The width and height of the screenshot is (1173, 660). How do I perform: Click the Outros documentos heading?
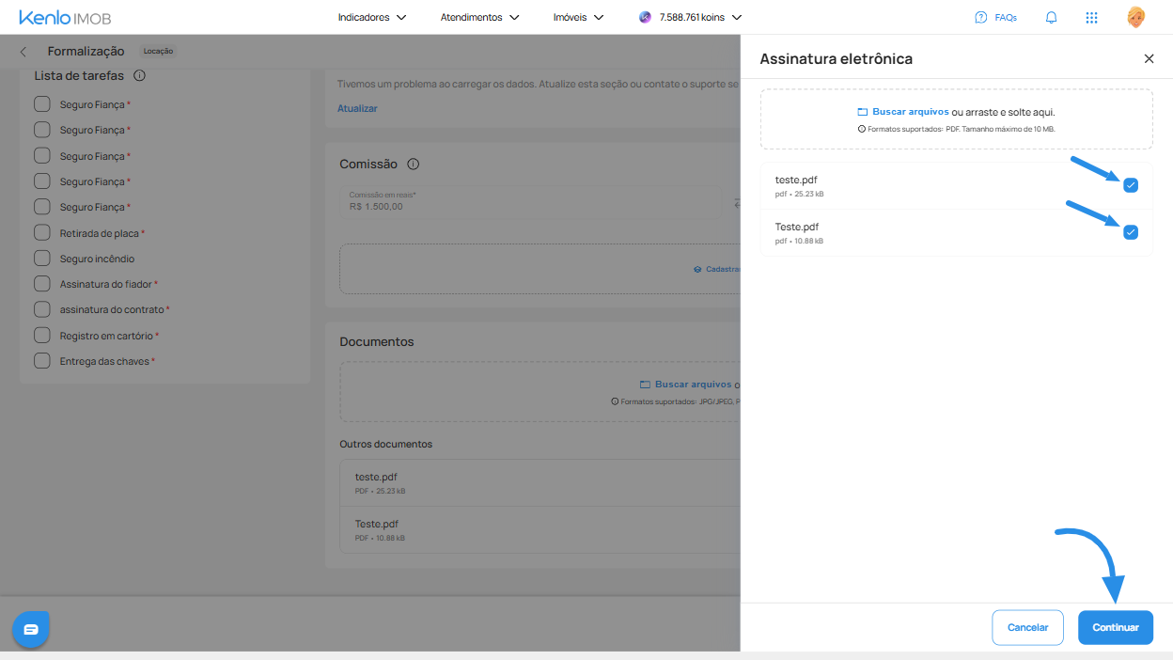pos(385,444)
